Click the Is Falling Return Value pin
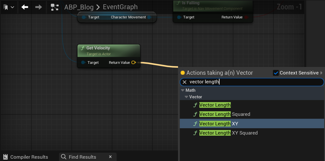 (246, 17)
